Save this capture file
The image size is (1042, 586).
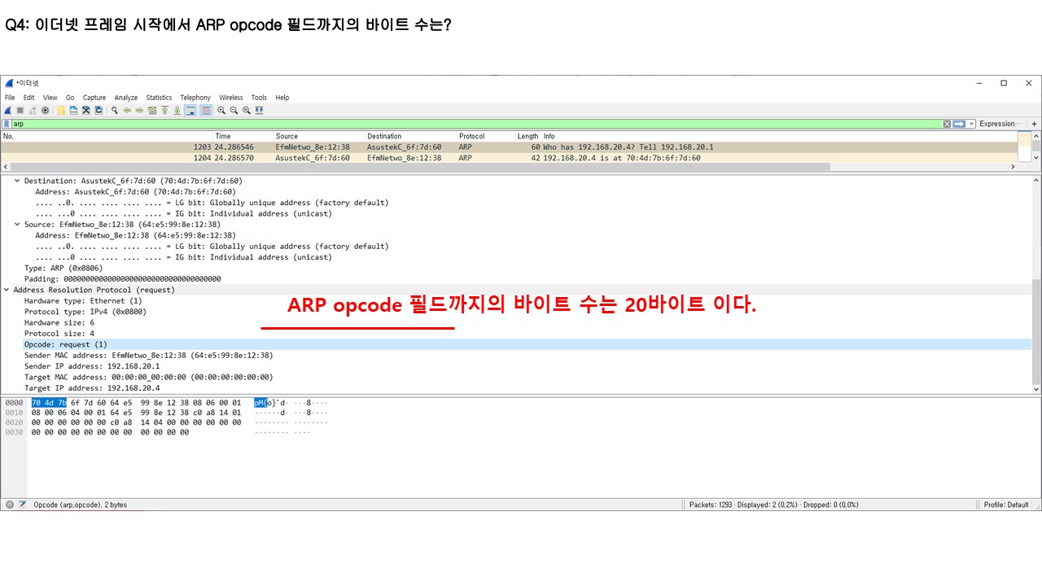(x=73, y=110)
